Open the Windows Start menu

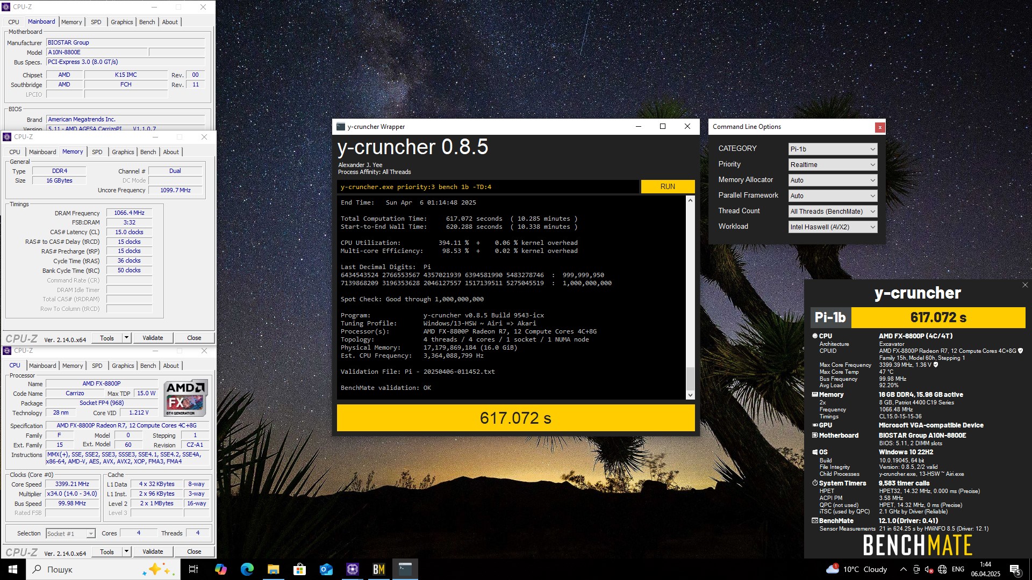click(x=13, y=569)
